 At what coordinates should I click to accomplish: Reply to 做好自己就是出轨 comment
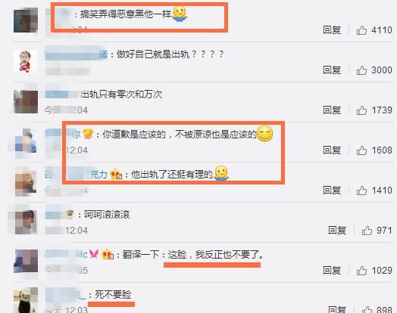[x=332, y=70]
